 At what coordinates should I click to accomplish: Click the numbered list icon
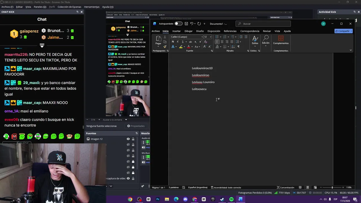pyautogui.click(x=225, y=37)
